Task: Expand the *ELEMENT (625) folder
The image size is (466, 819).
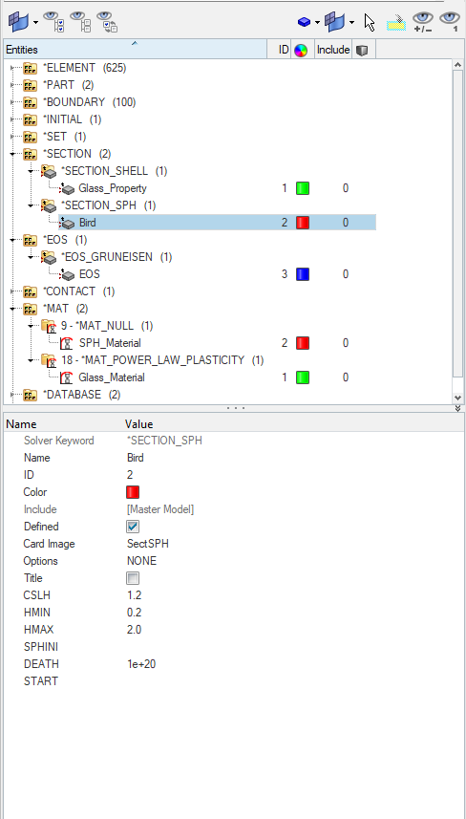Action: click(x=12, y=68)
